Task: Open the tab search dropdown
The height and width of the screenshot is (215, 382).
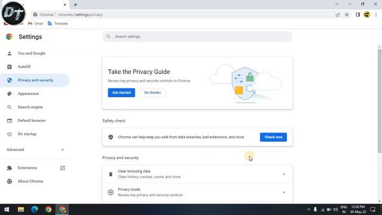Action: pyautogui.click(x=337, y=4)
